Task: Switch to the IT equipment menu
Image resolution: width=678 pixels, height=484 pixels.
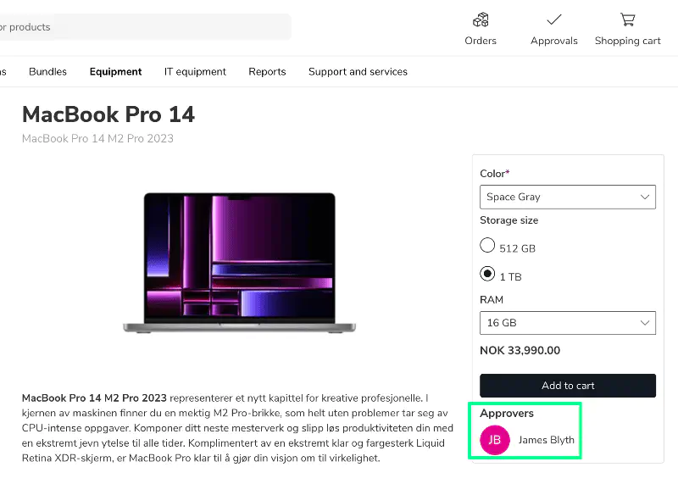Action: [x=195, y=72]
